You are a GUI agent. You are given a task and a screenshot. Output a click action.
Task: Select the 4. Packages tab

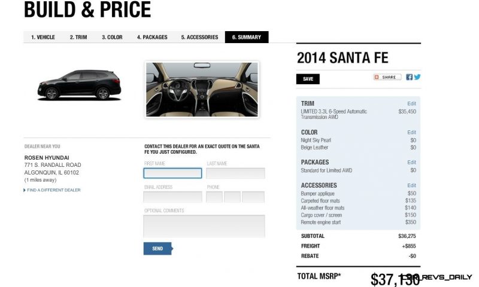pyautogui.click(x=152, y=37)
